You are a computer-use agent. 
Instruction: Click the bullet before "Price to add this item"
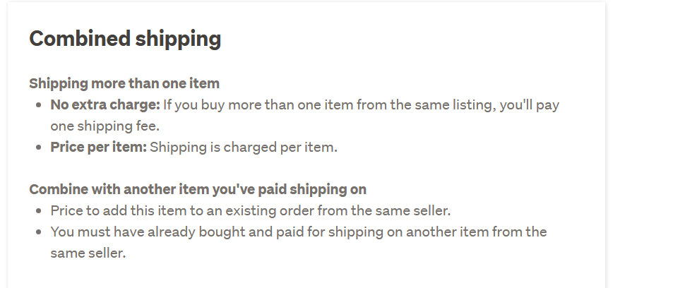[x=39, y=211]
